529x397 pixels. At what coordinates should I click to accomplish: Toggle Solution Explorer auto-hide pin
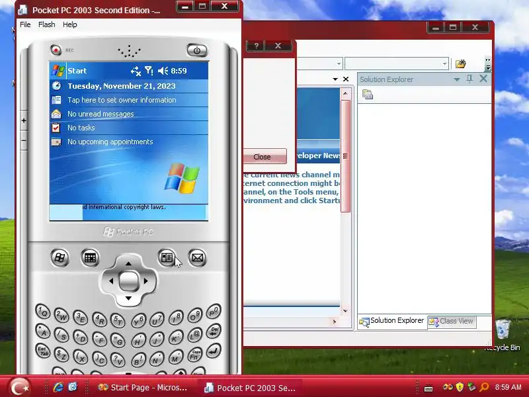[x=469, y=79]
